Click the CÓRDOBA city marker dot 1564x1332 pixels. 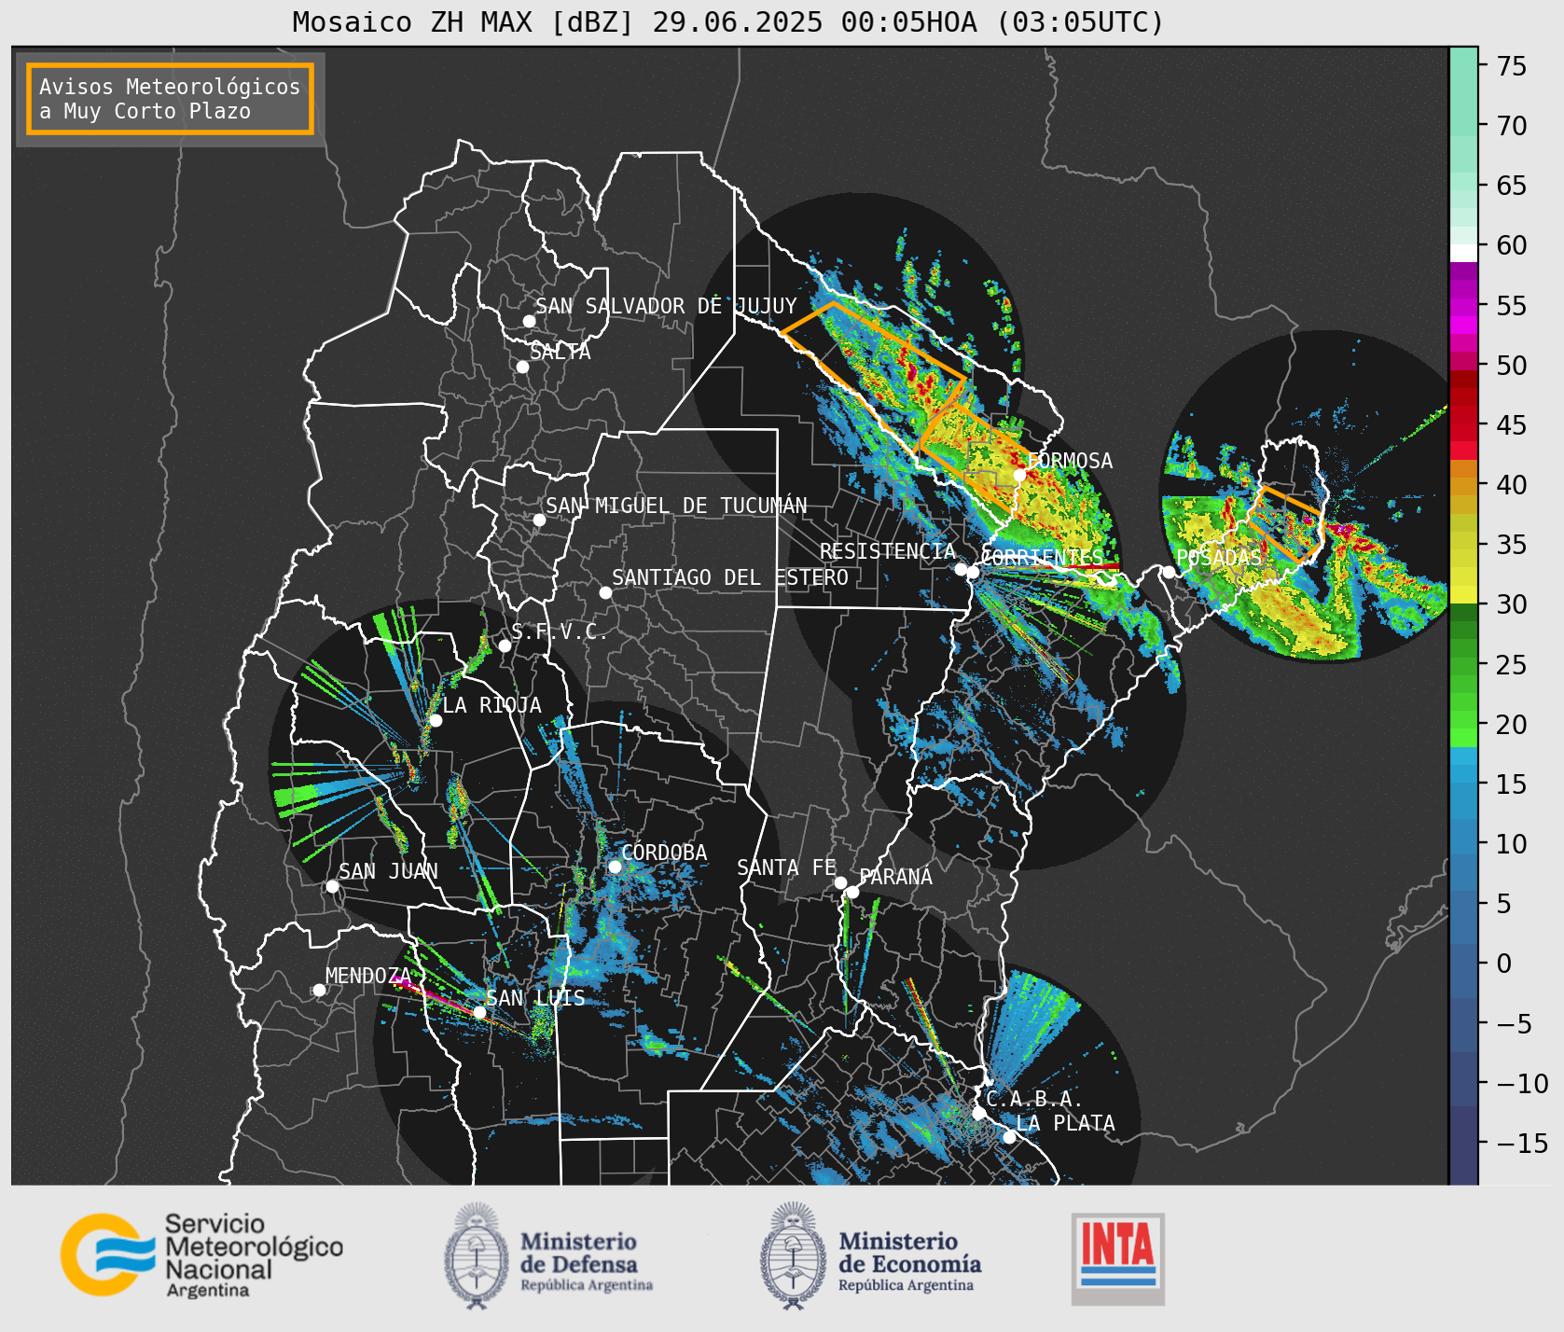tap(615, 867)
